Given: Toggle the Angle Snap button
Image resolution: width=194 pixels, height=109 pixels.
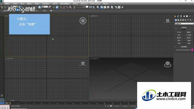Looking at the screenshot, I should point(64,7).
